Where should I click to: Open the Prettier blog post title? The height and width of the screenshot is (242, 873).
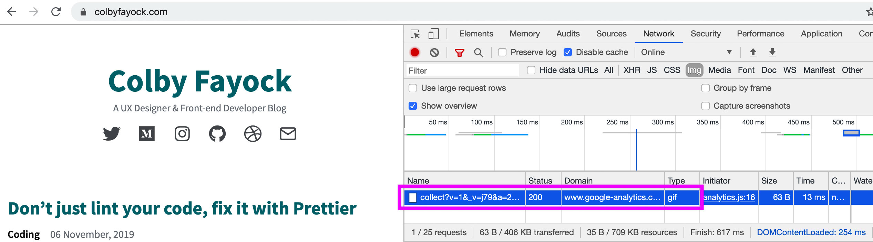(x=182, y=209)
